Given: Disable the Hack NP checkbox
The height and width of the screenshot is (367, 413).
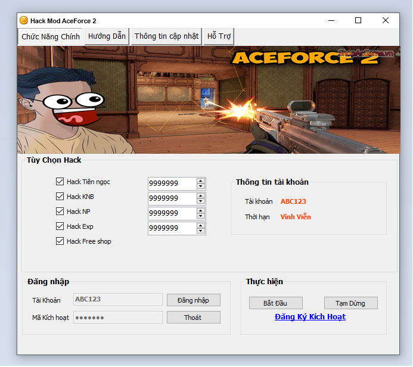Looking at the screenshot, I should pos(60,212).
